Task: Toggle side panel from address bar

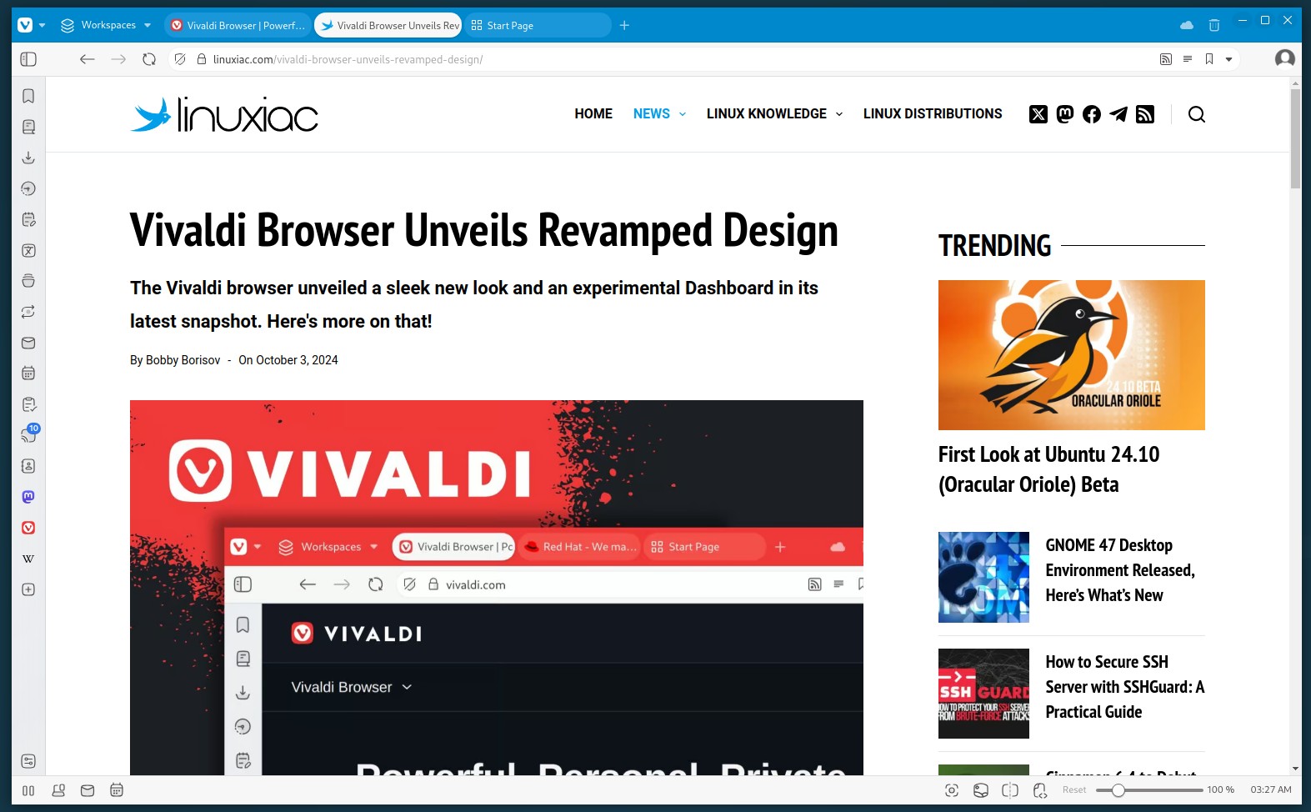Action: pyautogui.click(x=28, y=59)
